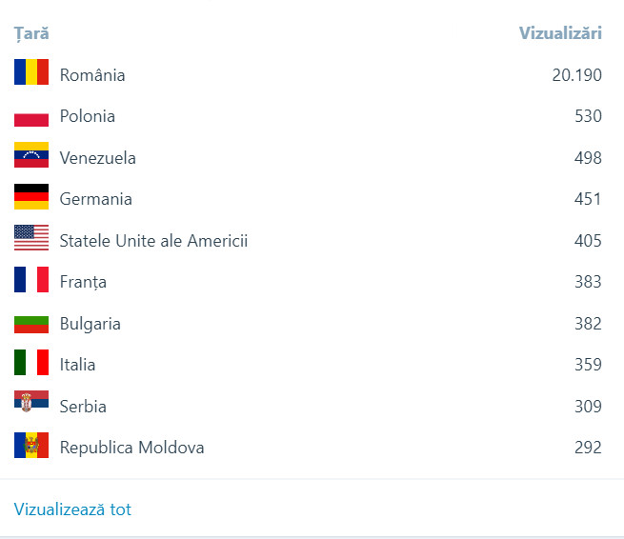
Task: Click România's 20.190 views count
Action: pyautogui.click(x=576, y=75)
